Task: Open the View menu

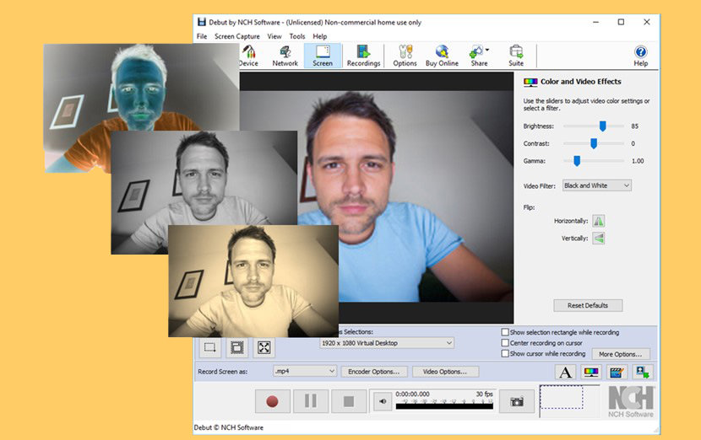Action: coord(274,36)
